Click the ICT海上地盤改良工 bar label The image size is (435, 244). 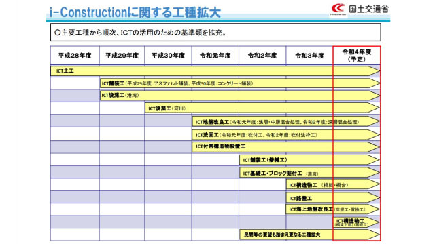point(328,209)
